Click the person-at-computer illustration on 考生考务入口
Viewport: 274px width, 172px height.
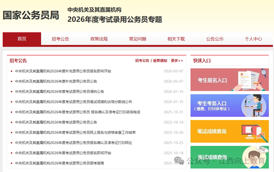(254, 106)
